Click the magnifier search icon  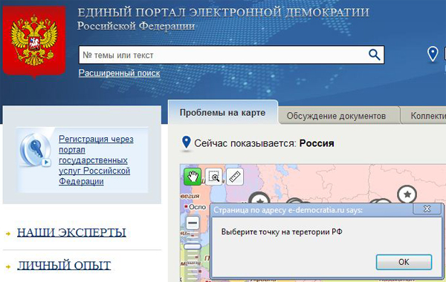[375, 54]
